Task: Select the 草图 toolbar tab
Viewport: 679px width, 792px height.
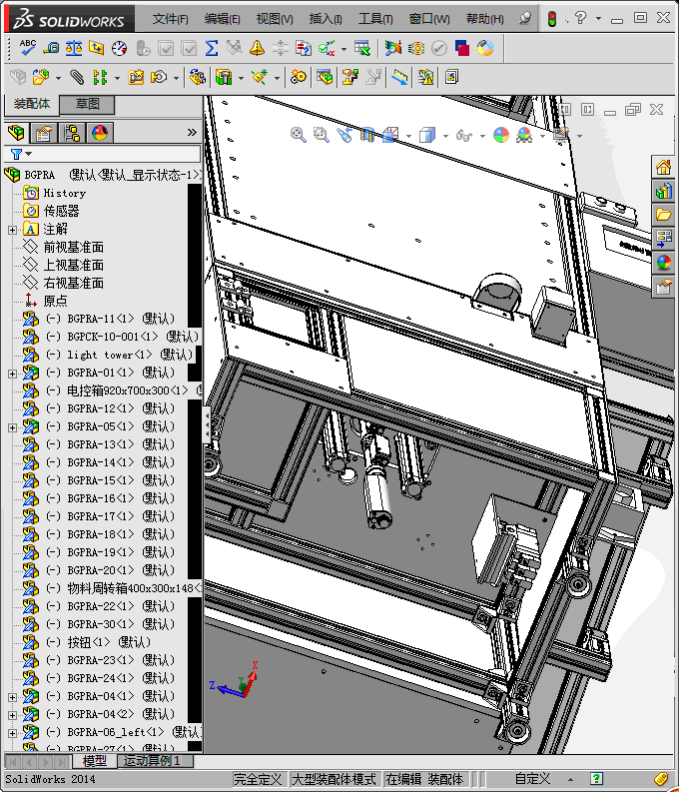Action: (x=87, y=105)
